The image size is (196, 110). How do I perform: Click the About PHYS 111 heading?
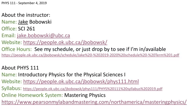pos(20,68)
